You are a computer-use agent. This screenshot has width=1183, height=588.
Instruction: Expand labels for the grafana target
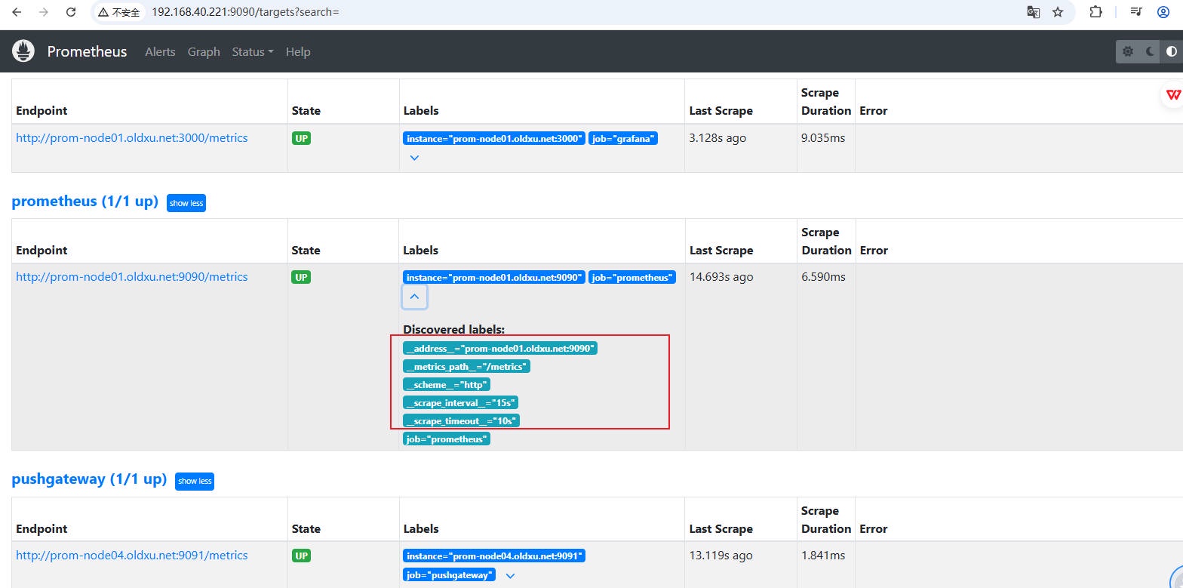(x=414, y=158)
